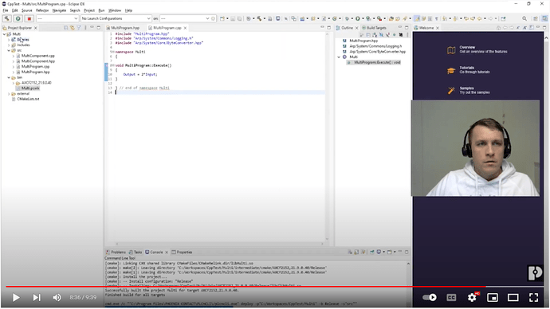Select MultiProgram.hpp in Project Explorer tree
This screenshot has height=309, width=550.
[35, 72]
